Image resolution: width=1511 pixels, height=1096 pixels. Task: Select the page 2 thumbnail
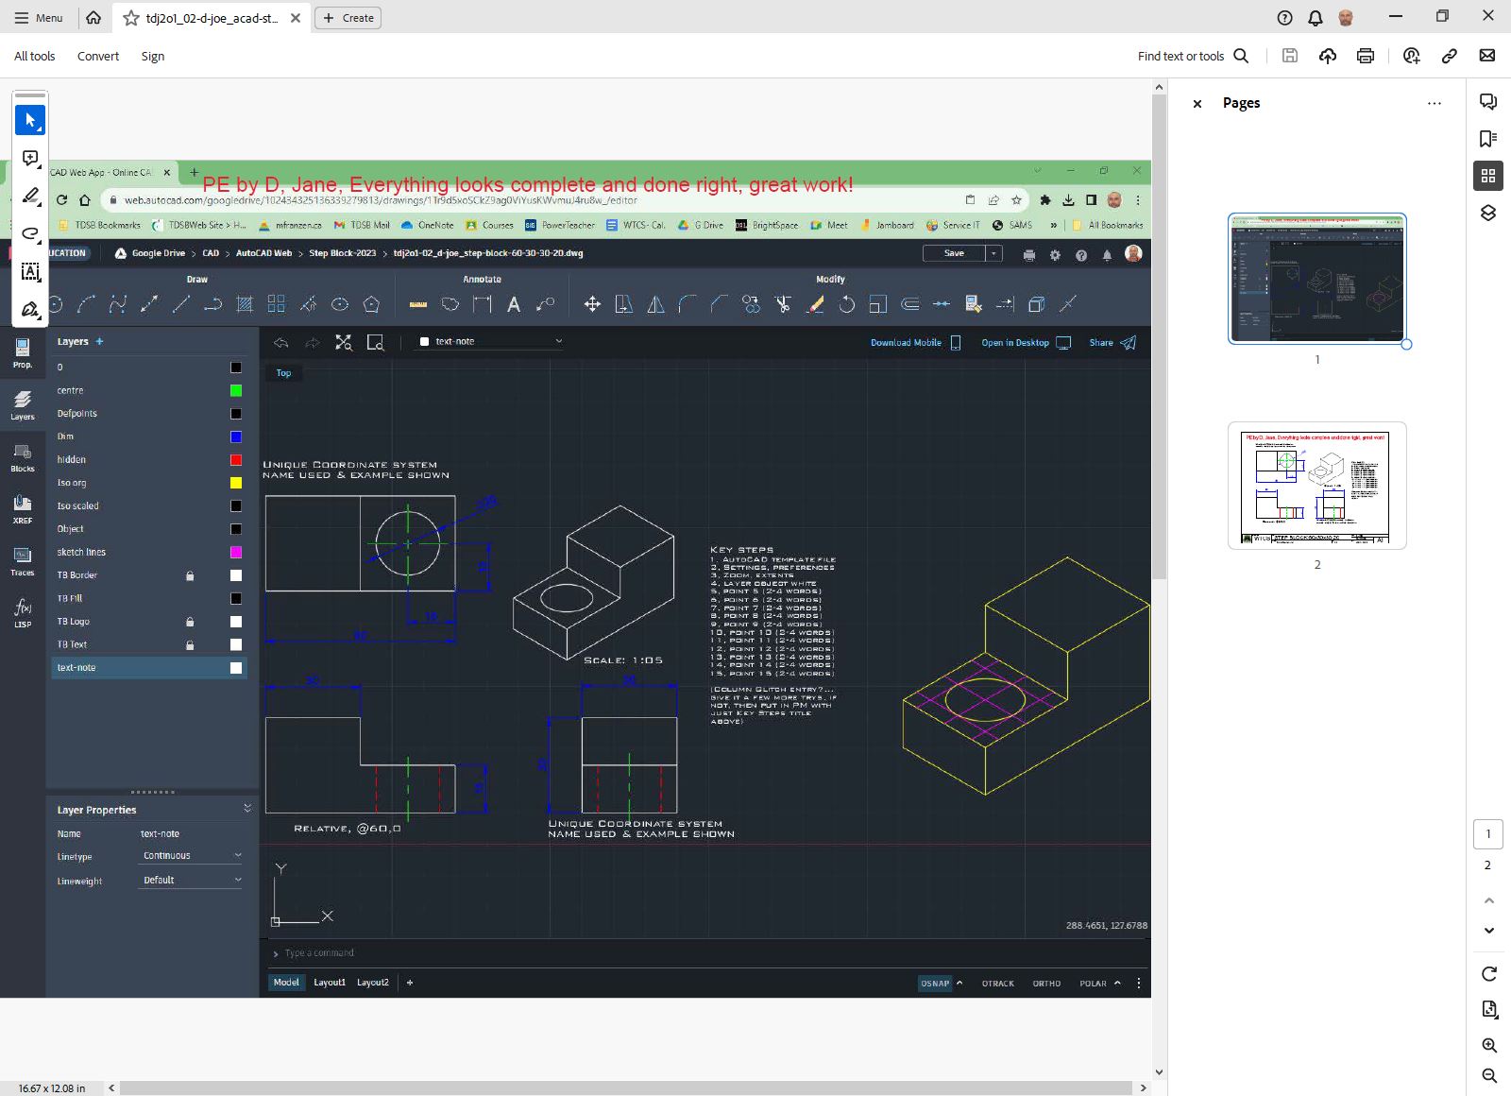point(1316,485)
